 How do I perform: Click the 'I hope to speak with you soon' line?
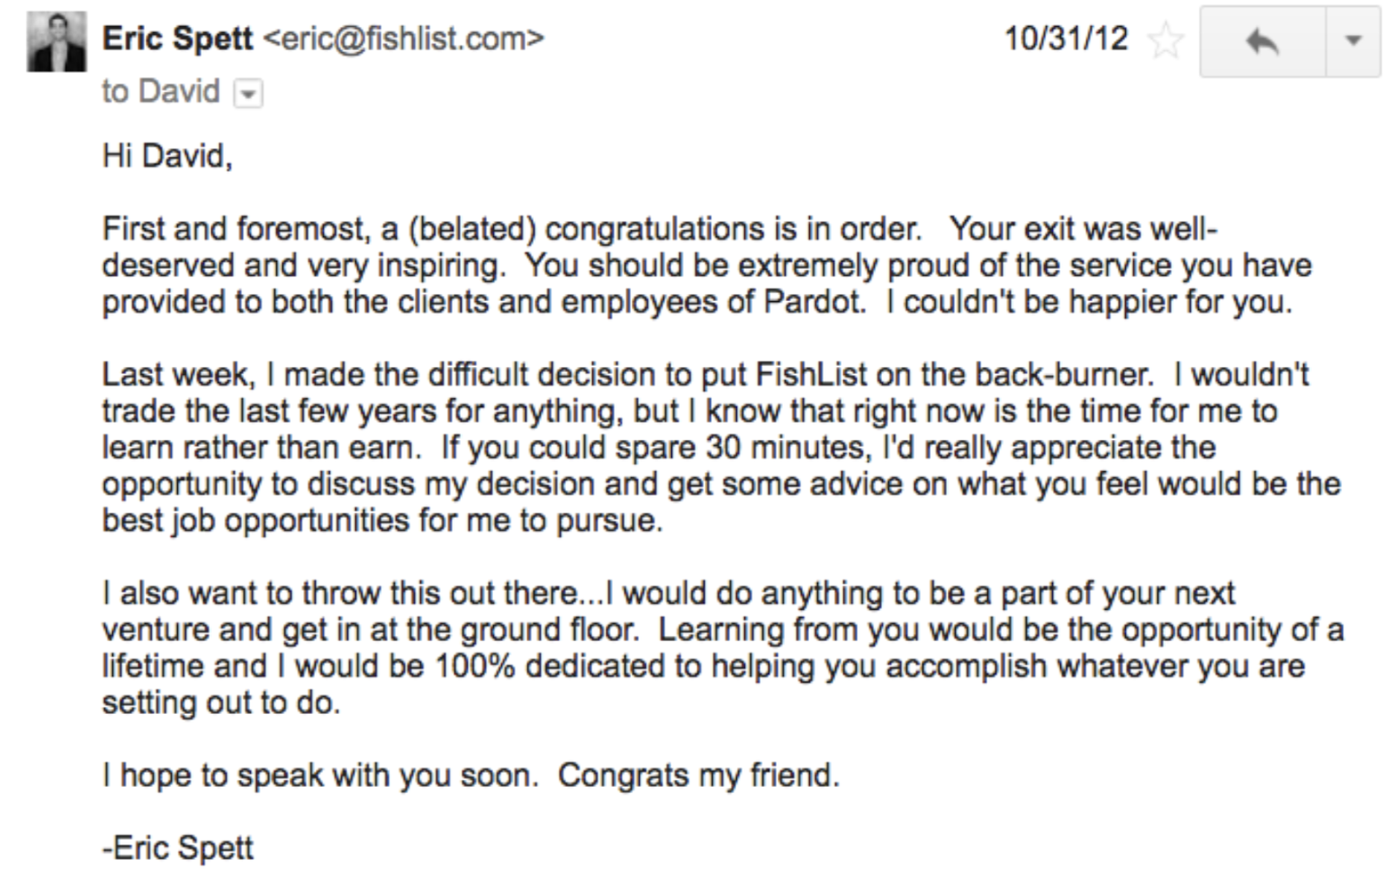[319, 776]
